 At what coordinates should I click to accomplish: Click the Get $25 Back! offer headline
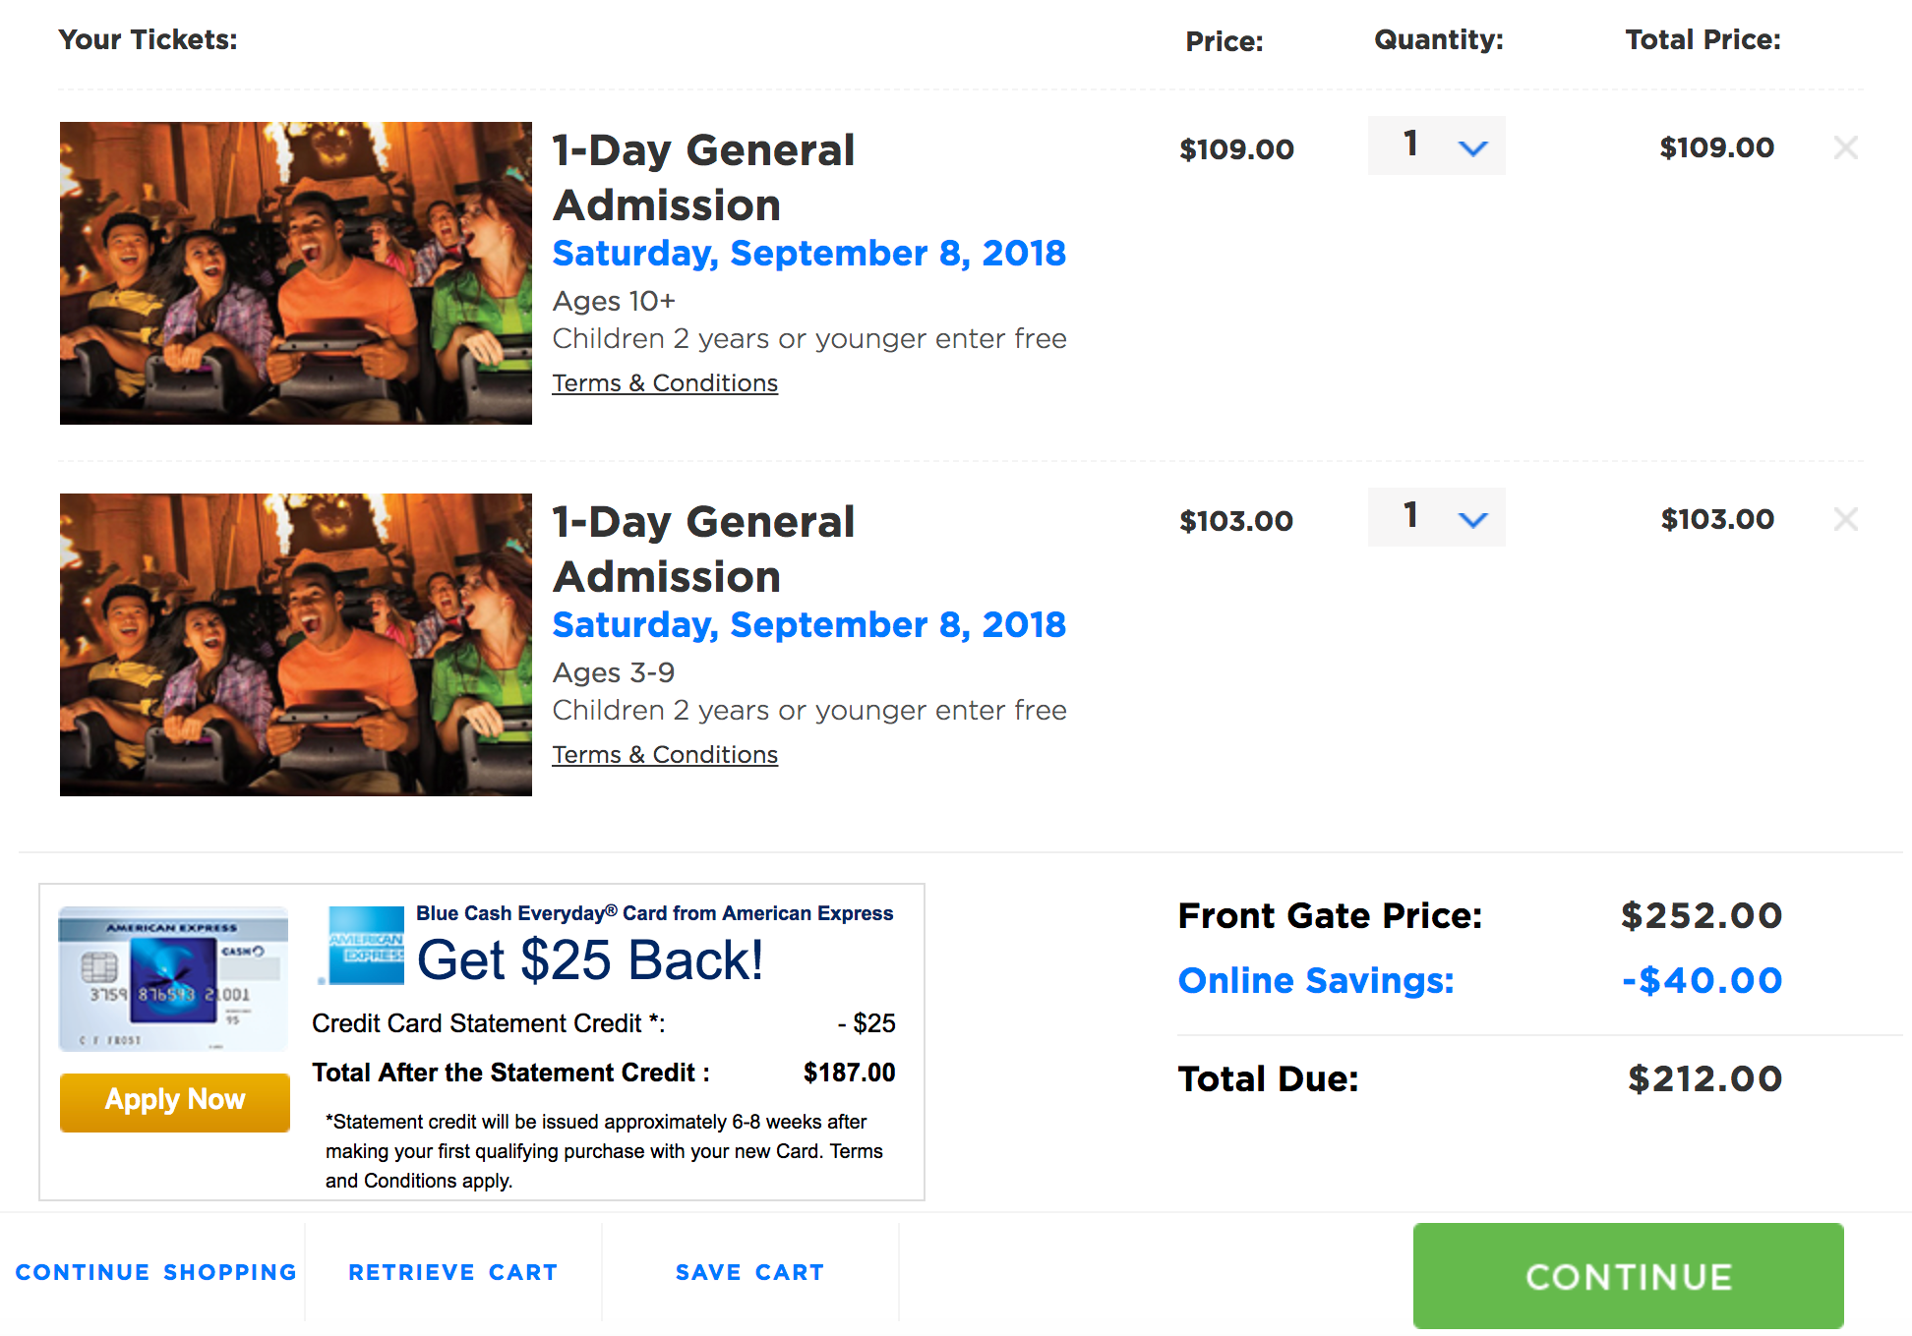tap(590, 960)
